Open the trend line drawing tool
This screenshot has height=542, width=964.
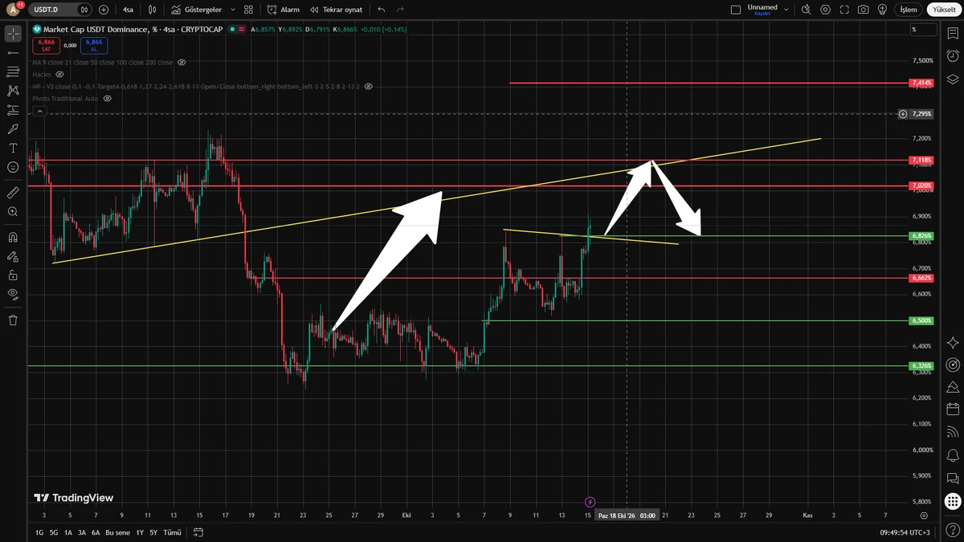[x=13, y=52]
